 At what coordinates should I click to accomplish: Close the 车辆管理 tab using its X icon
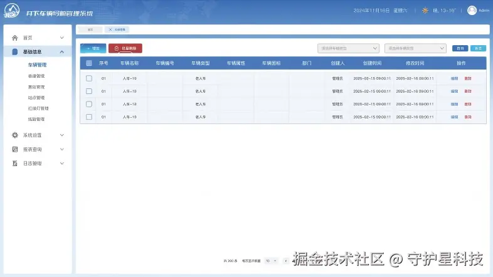click(110, 29)
